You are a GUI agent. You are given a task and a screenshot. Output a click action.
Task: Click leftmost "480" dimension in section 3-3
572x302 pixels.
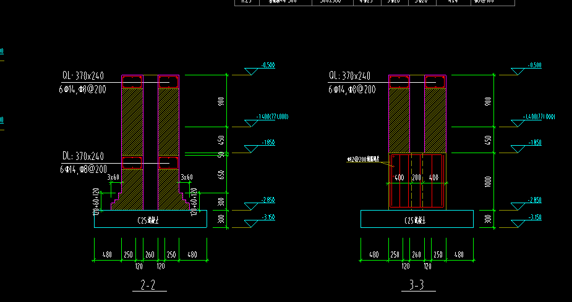[374, 254]
